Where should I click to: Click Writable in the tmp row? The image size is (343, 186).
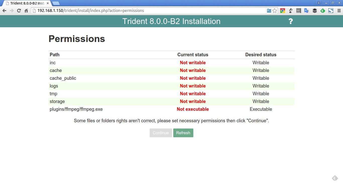pyautogui.click(x=261, y=93)
